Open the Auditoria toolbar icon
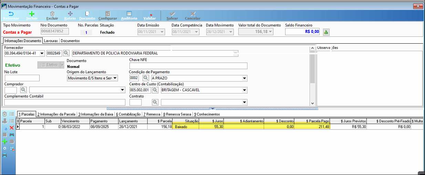Viewport: 425px width, 175px height. coord(129,14)
